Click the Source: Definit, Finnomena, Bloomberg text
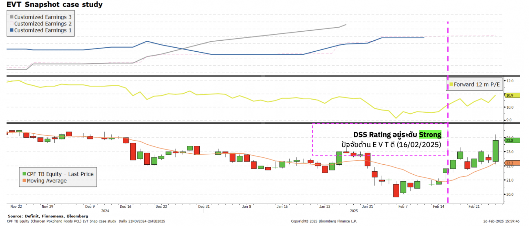The width and height of the screenshot is (529, 226). tap(45, 216)
